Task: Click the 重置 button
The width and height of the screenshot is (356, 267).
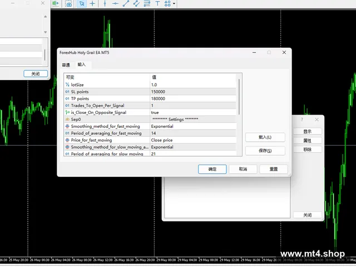Action: [274, 169]
